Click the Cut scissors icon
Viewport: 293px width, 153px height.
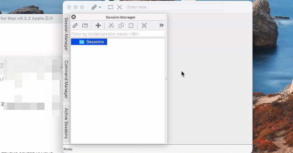pos(111,25)
